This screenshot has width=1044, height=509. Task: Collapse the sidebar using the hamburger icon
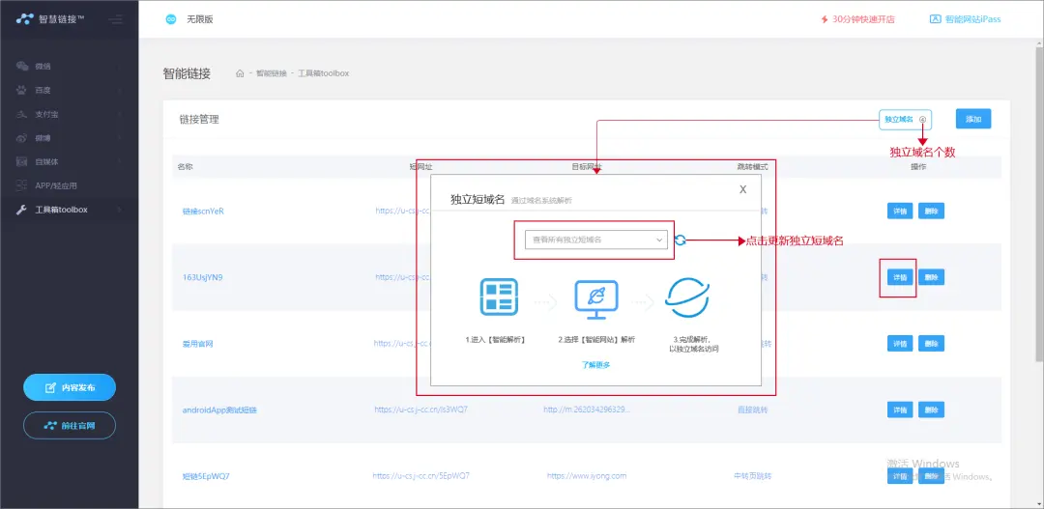tap(116, 19)
